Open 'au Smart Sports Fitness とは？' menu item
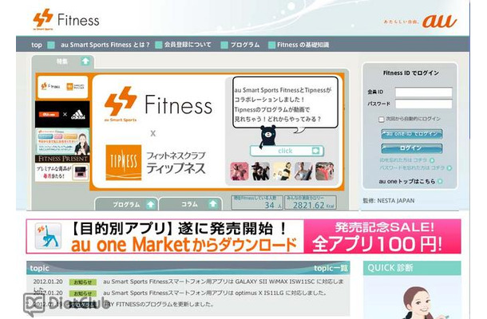The image size is (487, 319). pos(105,45)
